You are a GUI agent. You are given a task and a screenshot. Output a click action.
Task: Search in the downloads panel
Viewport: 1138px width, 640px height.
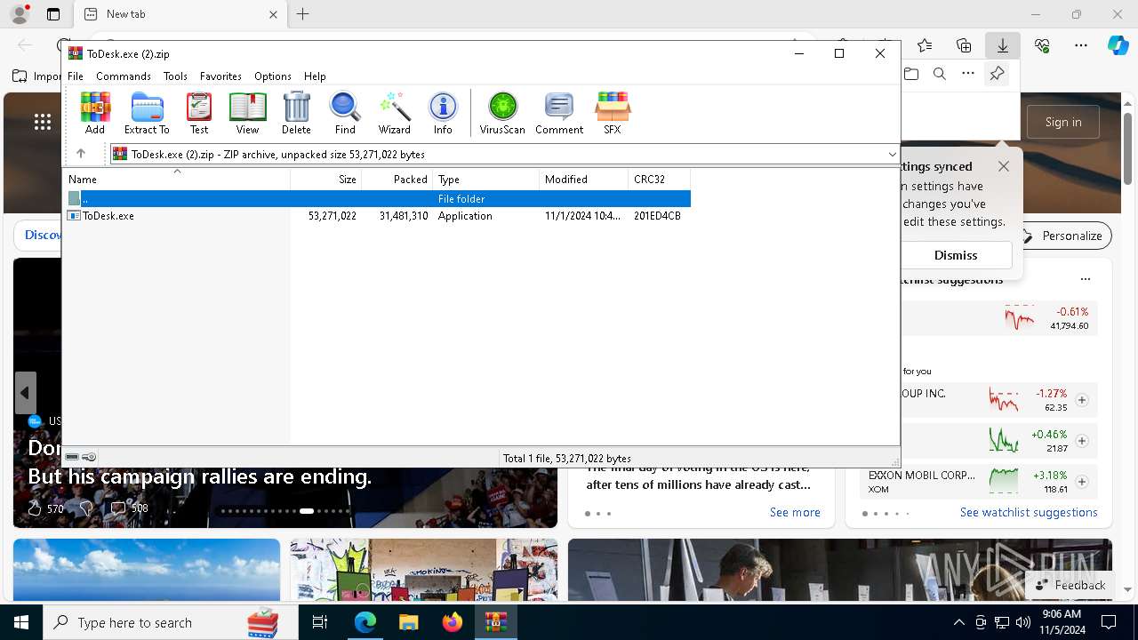[x=940, y=75]
